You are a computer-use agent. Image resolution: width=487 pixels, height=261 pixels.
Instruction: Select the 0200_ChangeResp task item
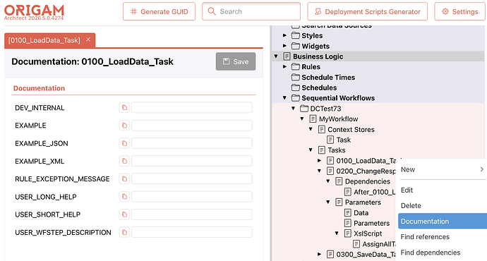click(366, 171)
